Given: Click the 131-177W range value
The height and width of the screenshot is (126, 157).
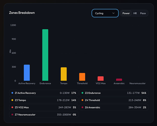Looking at the screenshot, I should tap(133, 93).
